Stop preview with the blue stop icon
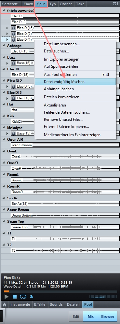This screenshot has height=324, width=120. pos(15,297)
